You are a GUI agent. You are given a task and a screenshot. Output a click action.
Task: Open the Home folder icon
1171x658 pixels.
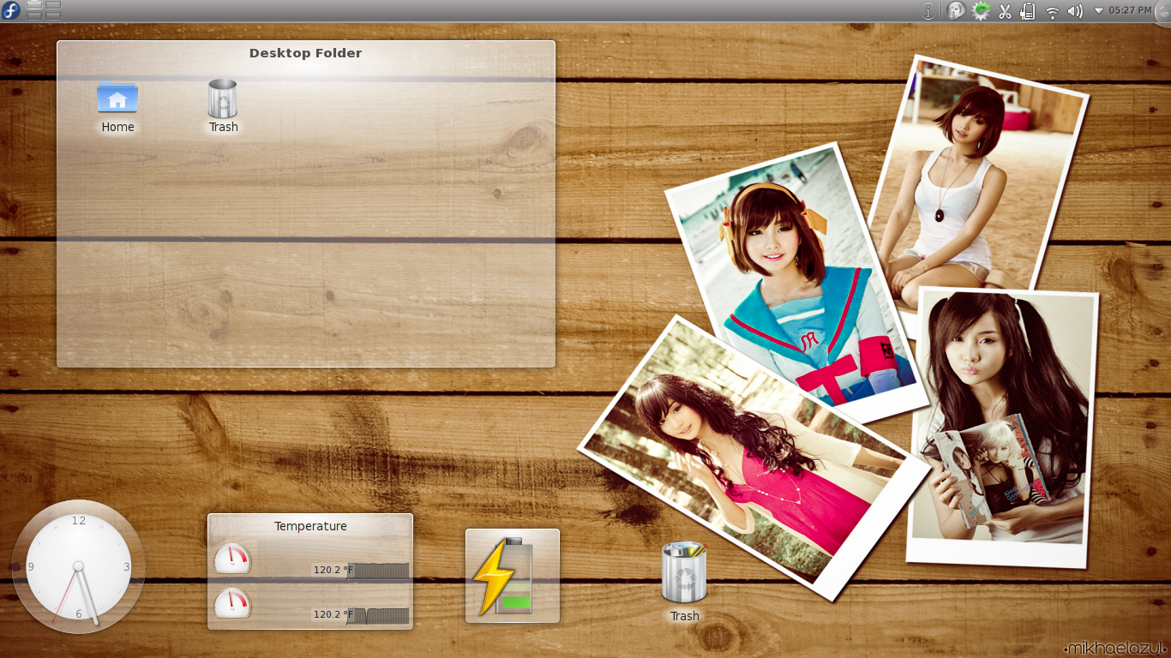117,99
